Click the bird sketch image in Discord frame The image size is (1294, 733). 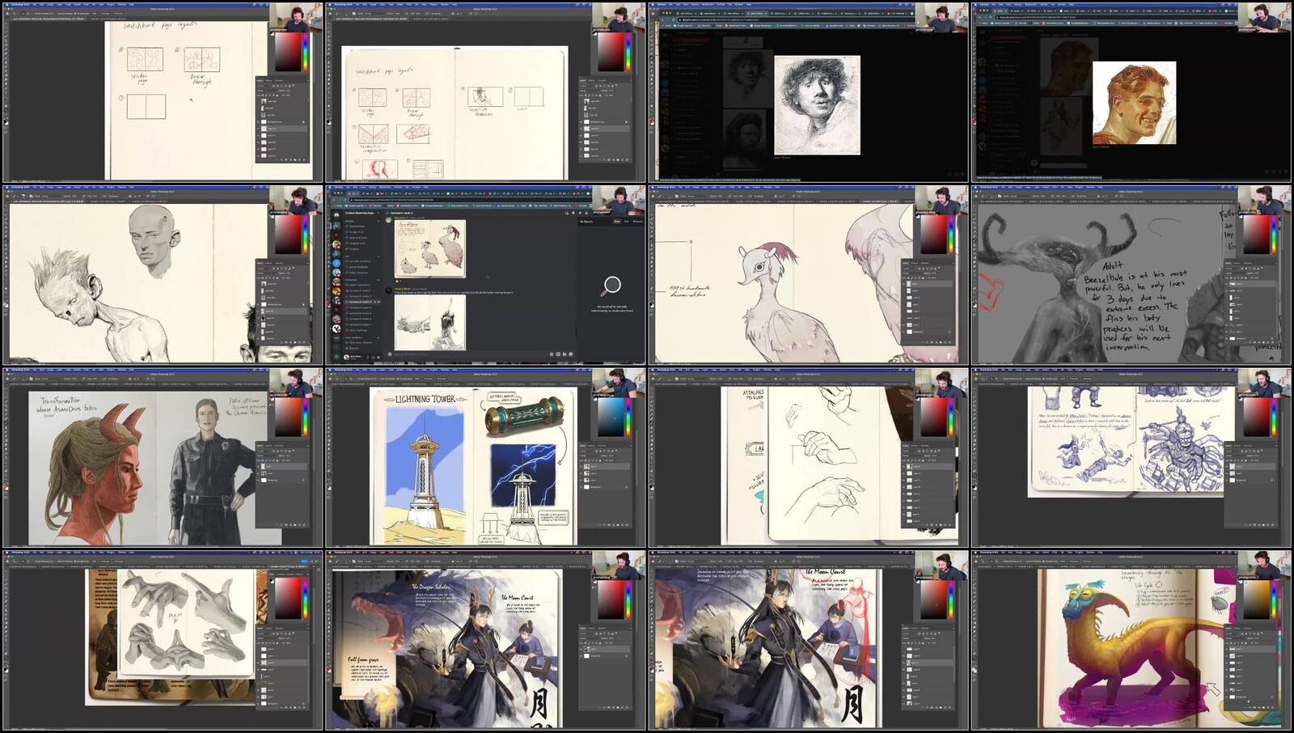(430, 249)
